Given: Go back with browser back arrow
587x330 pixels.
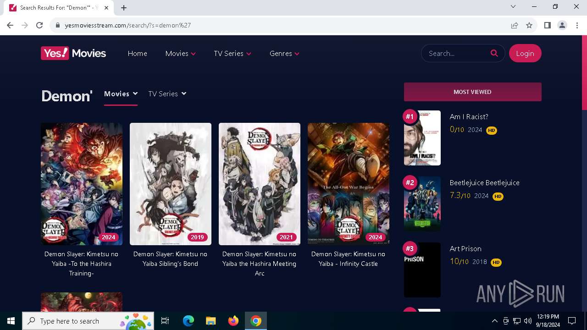Looking at the screenshot, I should click(x=10, y=25).
